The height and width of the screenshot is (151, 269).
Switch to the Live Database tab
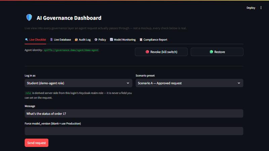click(x=61, y=40)
